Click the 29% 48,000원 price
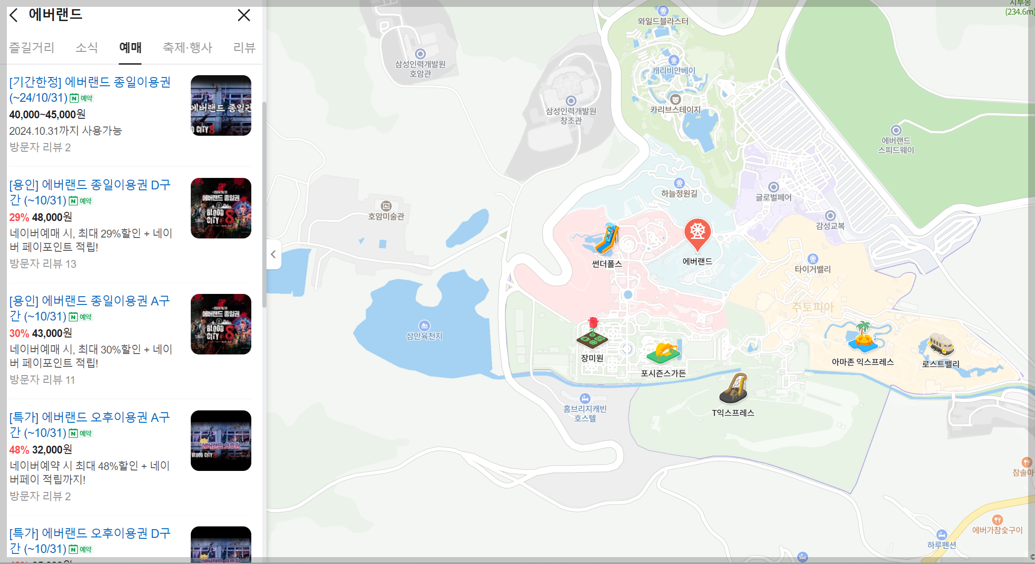 coord(40,217)
